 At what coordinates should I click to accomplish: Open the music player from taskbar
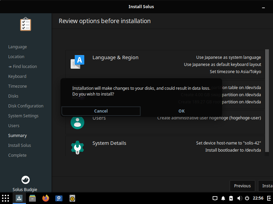coord(72,198)
